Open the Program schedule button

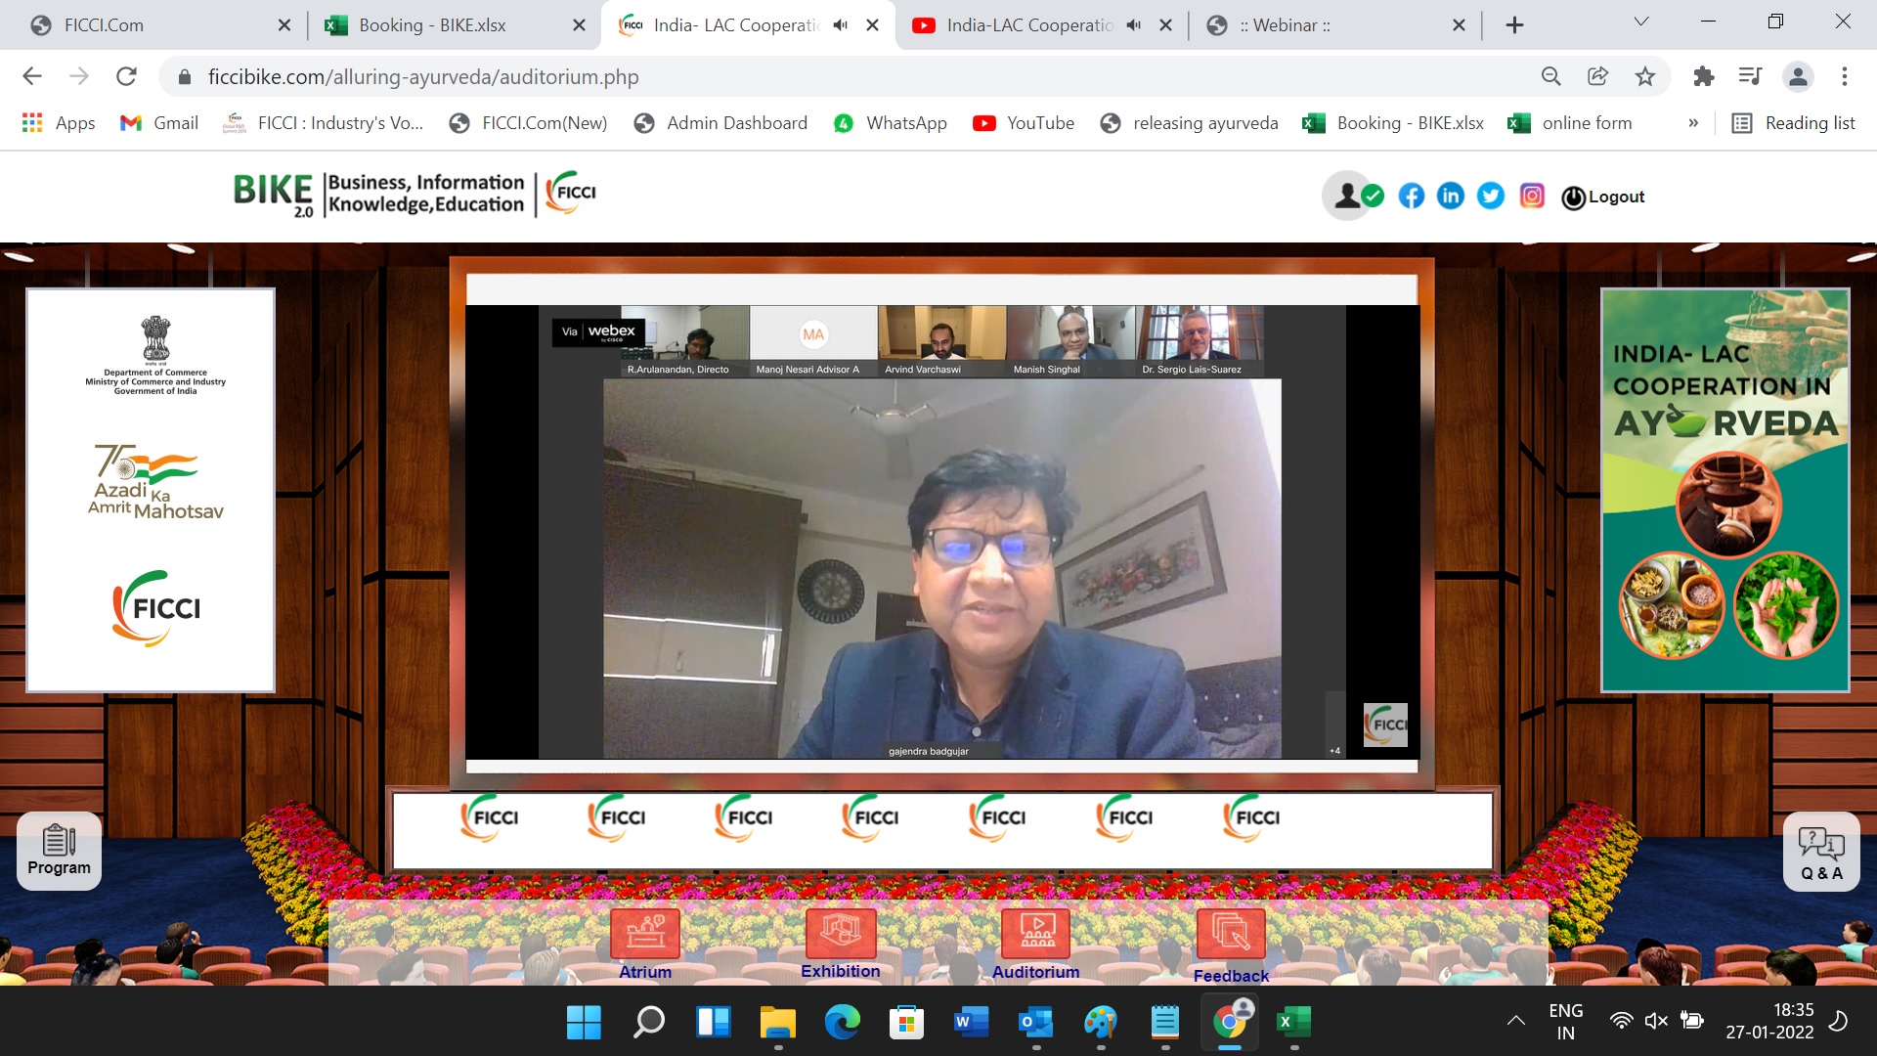(x=59, y=851)
